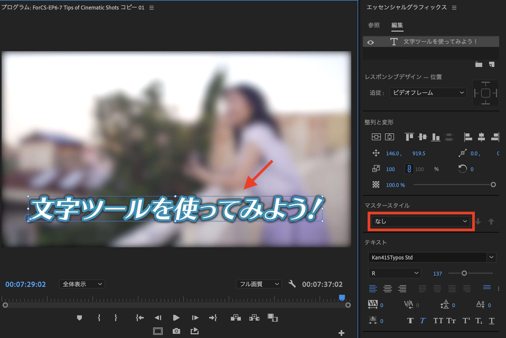Open the Master Style なし dropdown
The image size is (506, 338).
click(420, 221)
